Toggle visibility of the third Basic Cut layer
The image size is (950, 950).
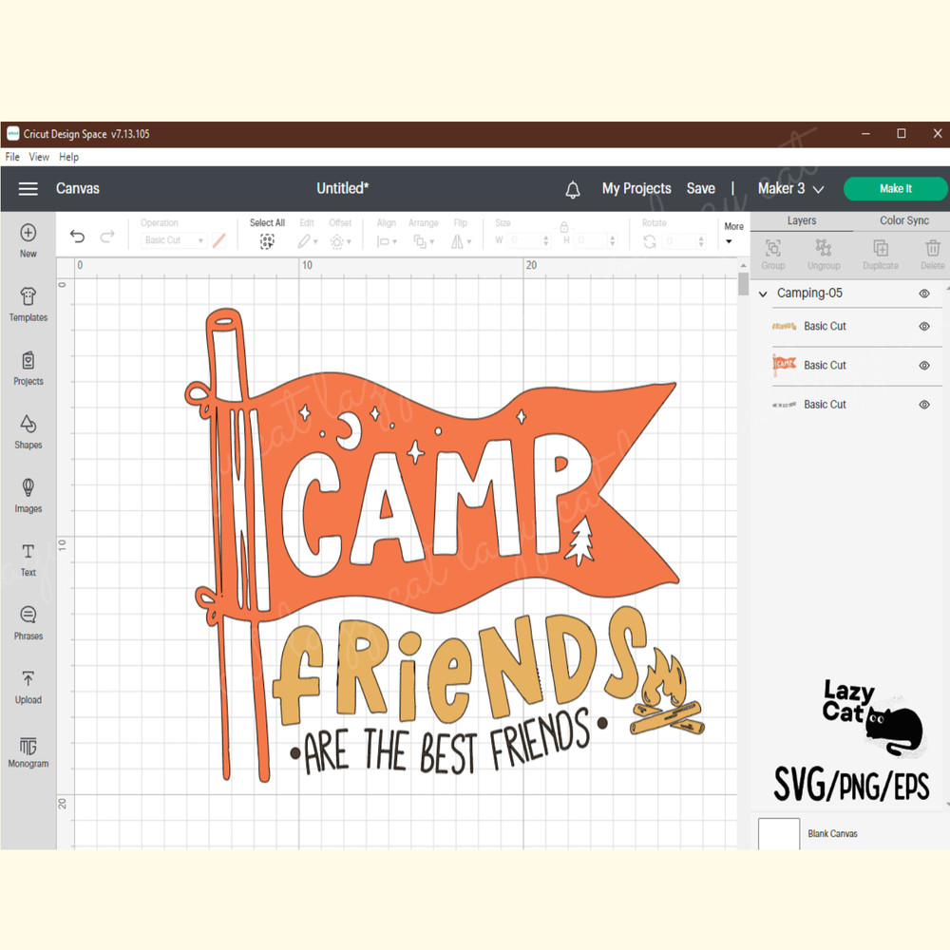coord(924,405)
